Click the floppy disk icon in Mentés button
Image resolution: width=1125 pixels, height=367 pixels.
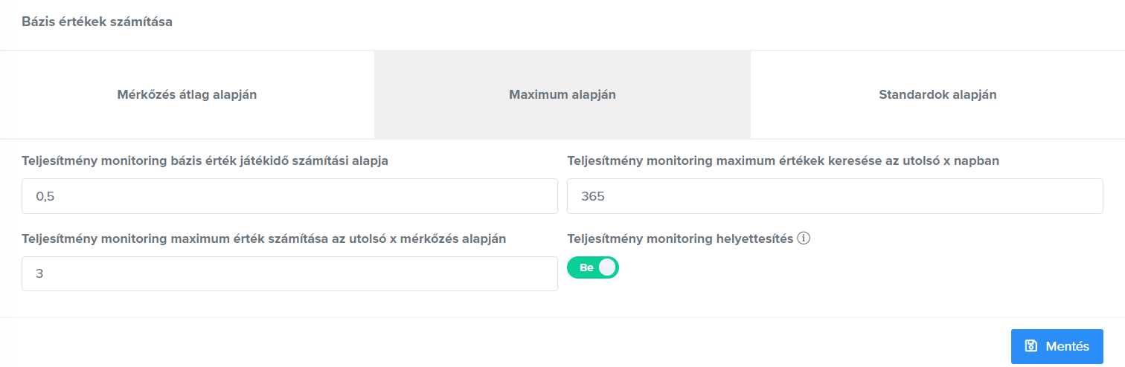point(1031,346)
